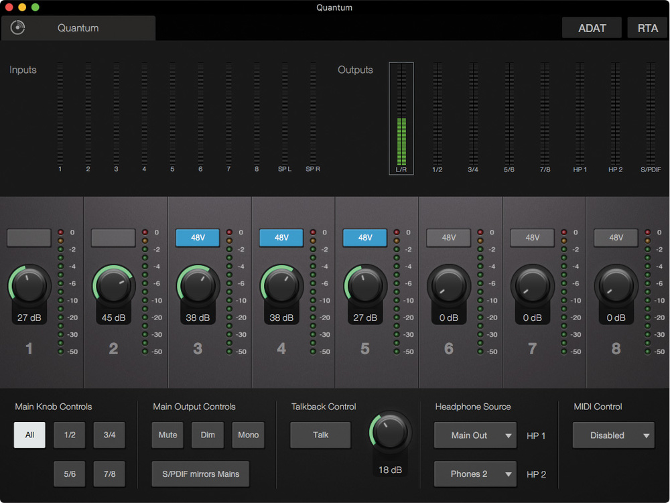Select the 3/4 main knob control
The height and width of the screenshot is (503, 670).
(109, 435)
